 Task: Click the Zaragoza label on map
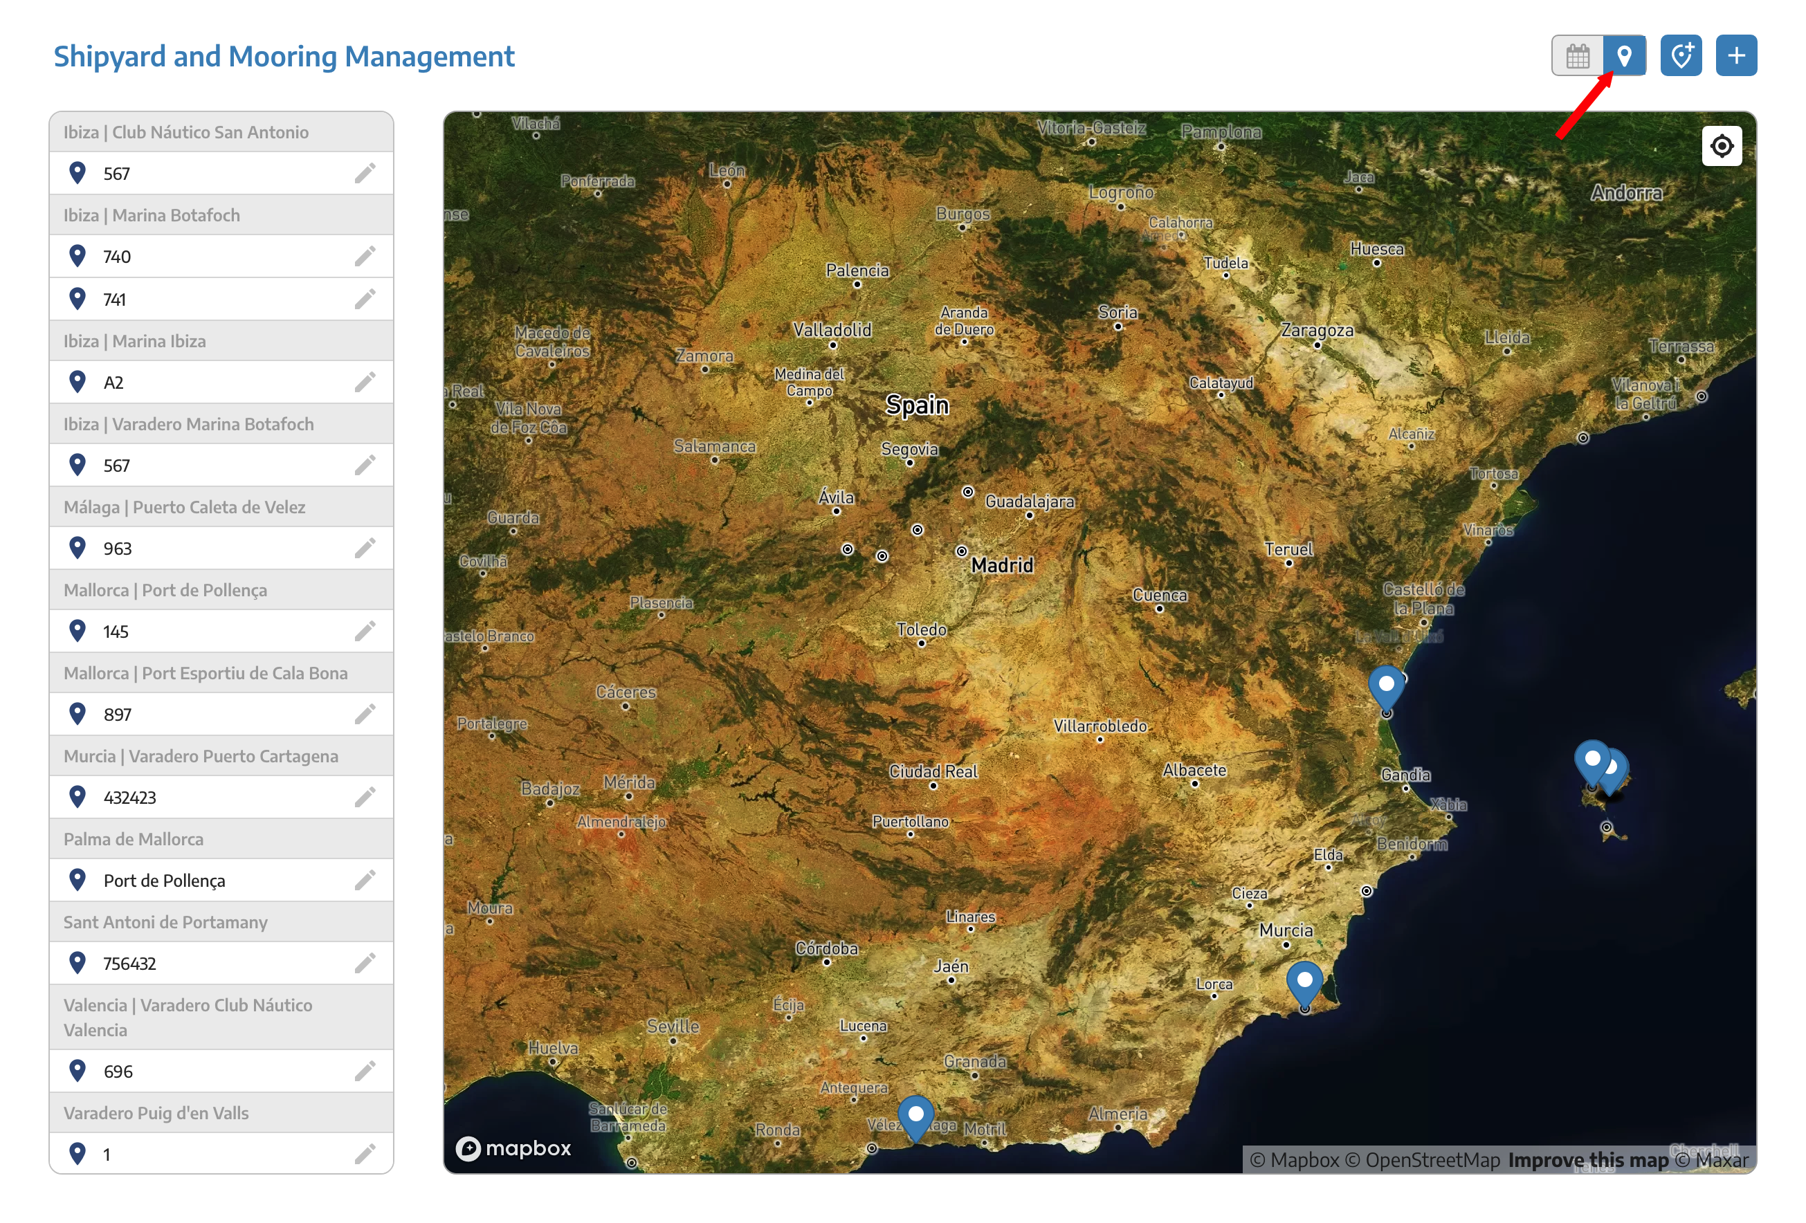tap(1317, 331)
